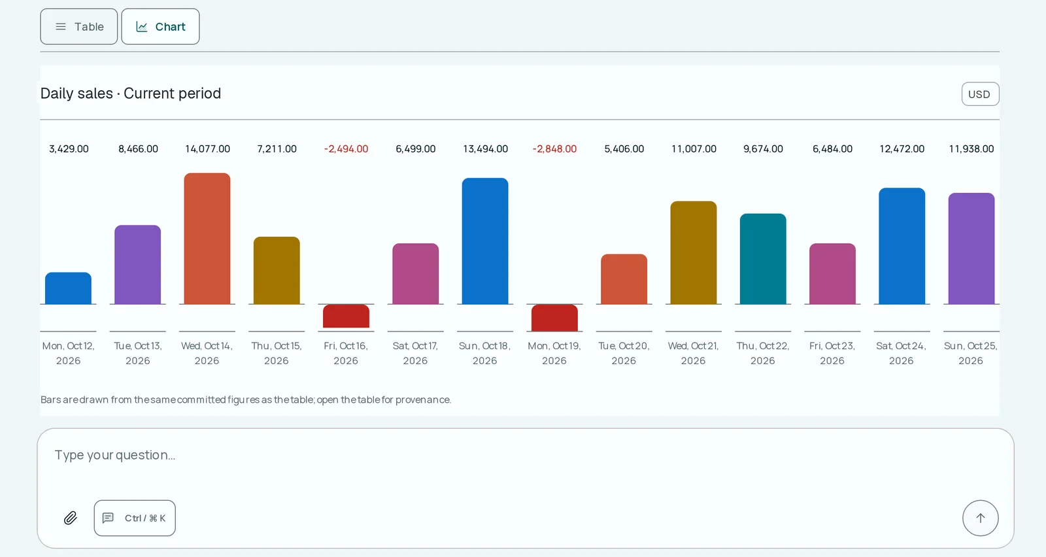
Task: Click the Sun, Oct 18 blue bar
Action: [485, 241]
